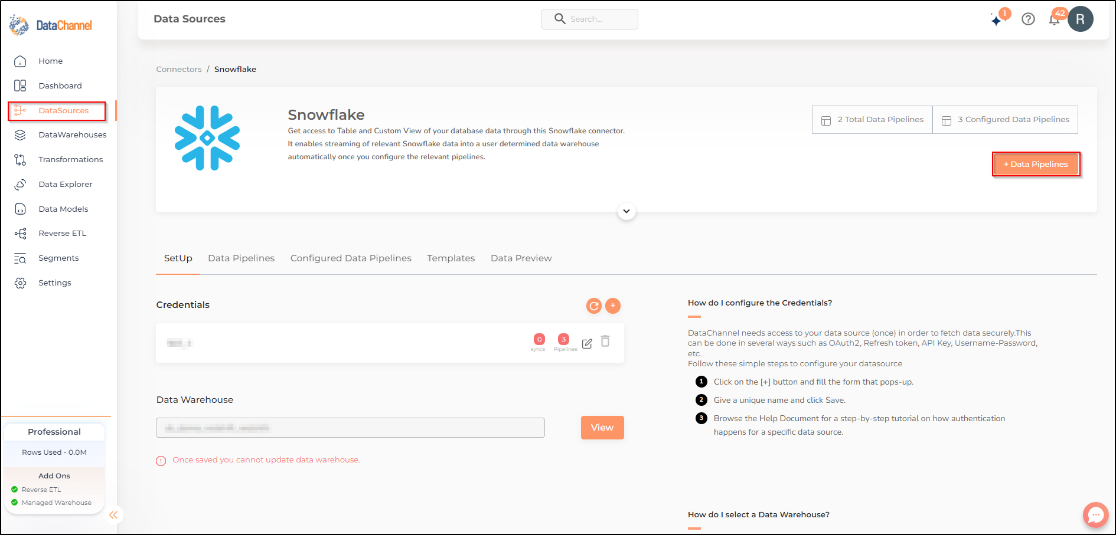The image size is (1116, 535).
Task: Delete the credential with trash icon
Action: tap(605, 342)
